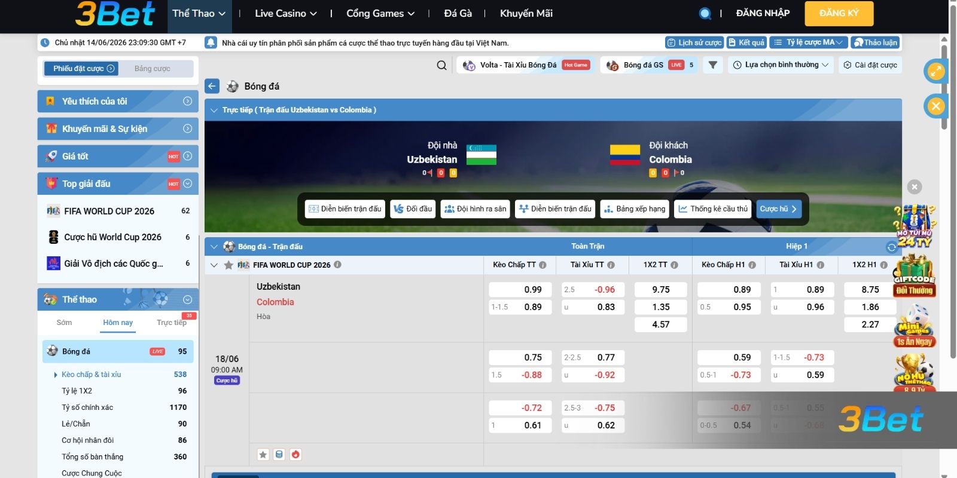Open Volta - Tài Xỉu Bóng Đá game
The height and width of the screenshot is (478, 957).
point(526,65)
